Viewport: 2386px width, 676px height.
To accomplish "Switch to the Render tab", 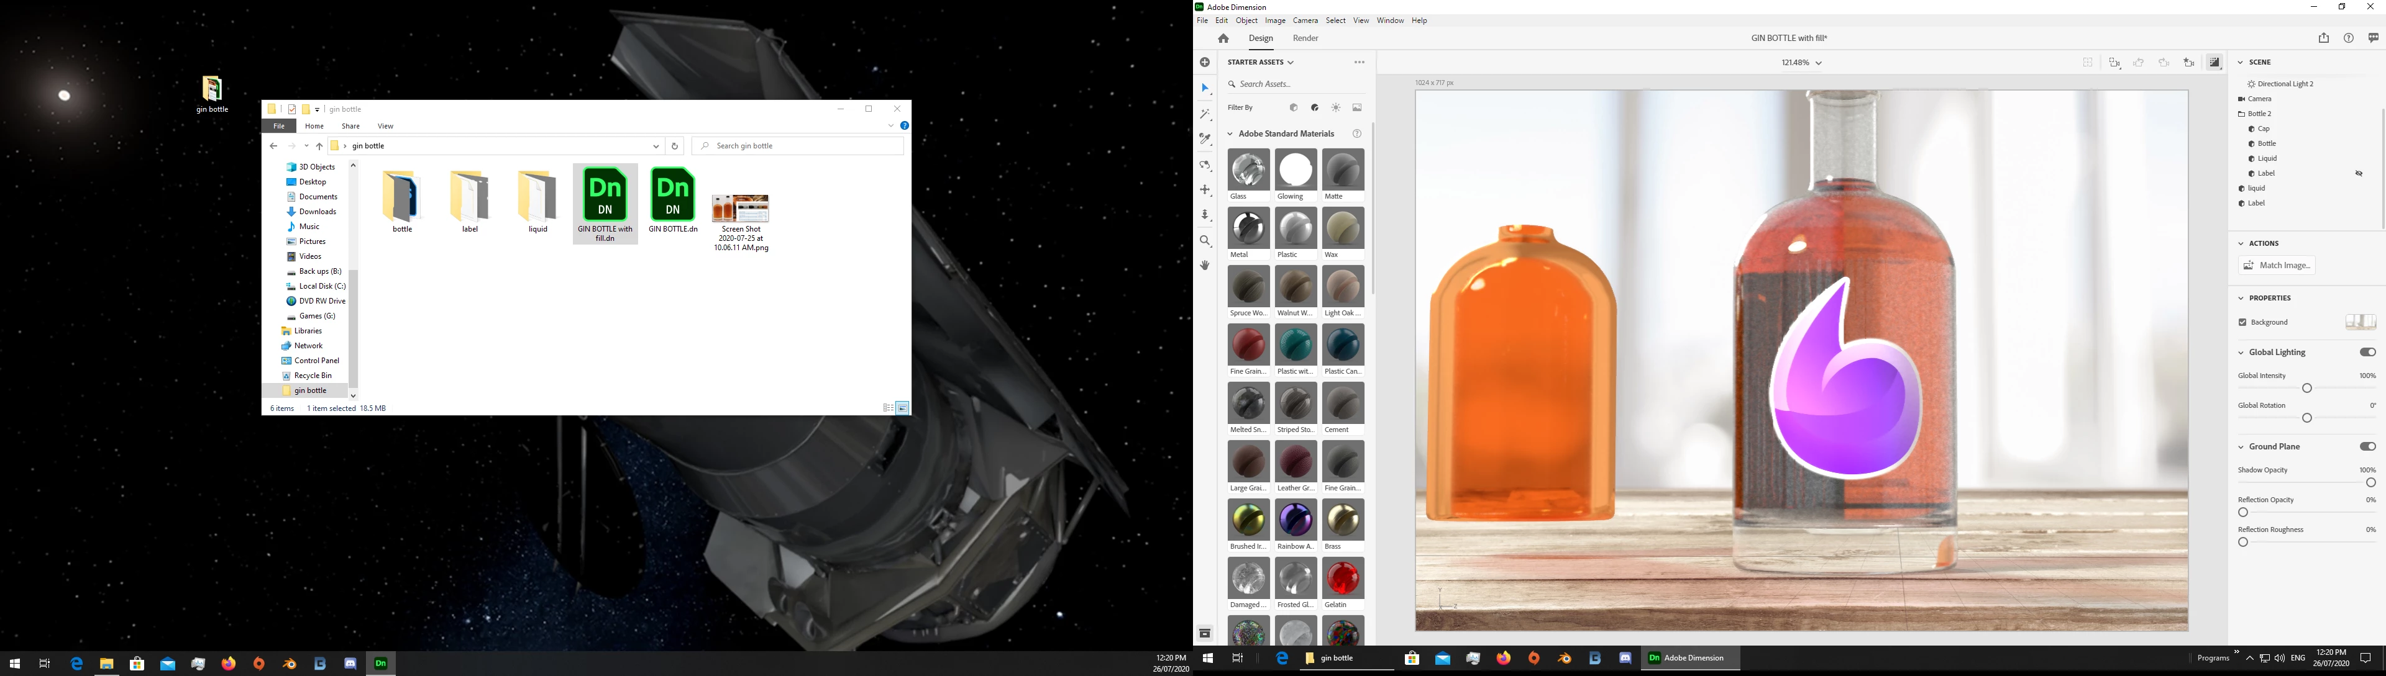I will click(1305, 39).
